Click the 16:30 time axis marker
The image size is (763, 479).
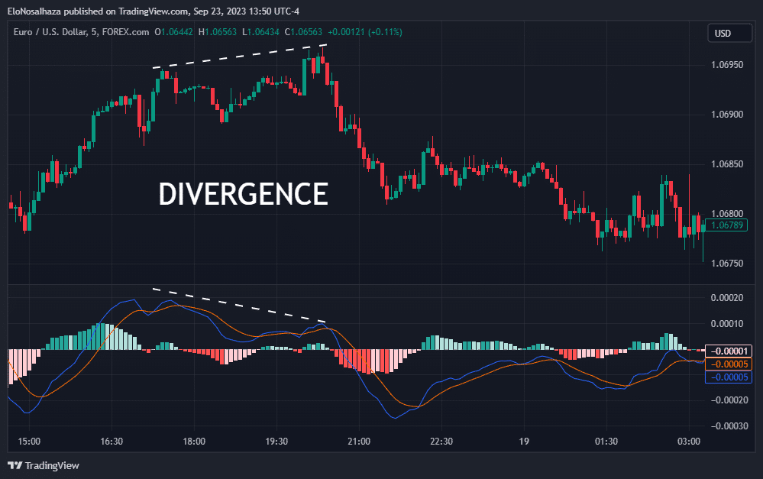(x=112, y=442)
